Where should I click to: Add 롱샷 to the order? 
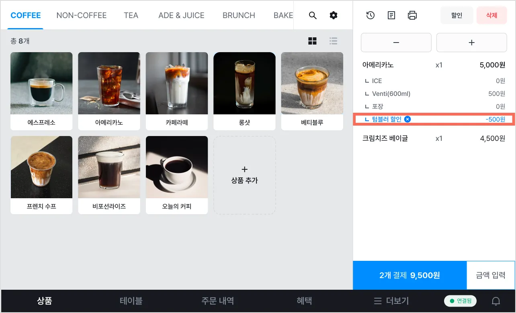pyautogui.click(x=244, y=91)
